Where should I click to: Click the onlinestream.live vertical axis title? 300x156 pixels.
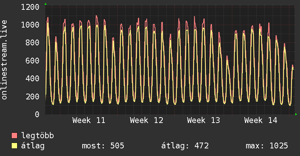click(x=4, y=60)
